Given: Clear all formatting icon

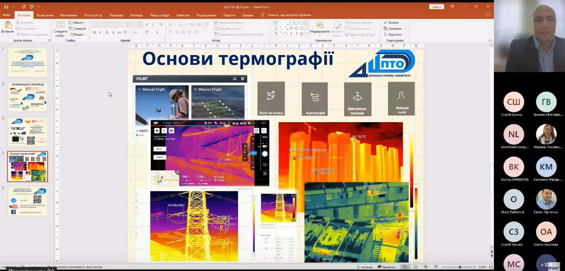Looking at the screenshot, I should [x=161, y=25].
